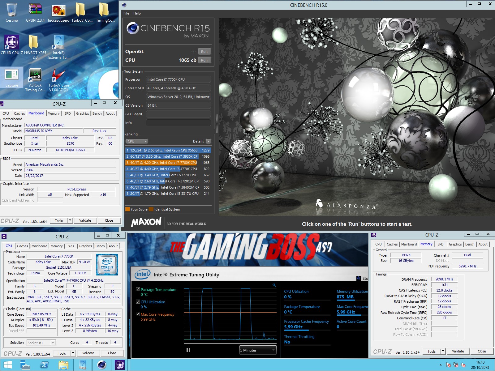Open Tools dropdown arrow in Mainboard CPU-Z
The image size is (495, 371).
pyautogui.click(x=70, y=220)
